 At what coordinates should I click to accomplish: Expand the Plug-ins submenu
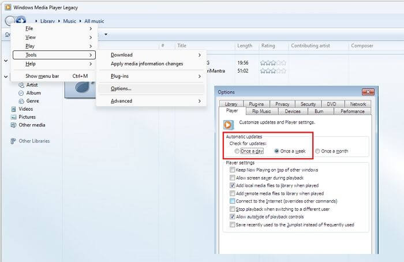(x=151, y=76)
